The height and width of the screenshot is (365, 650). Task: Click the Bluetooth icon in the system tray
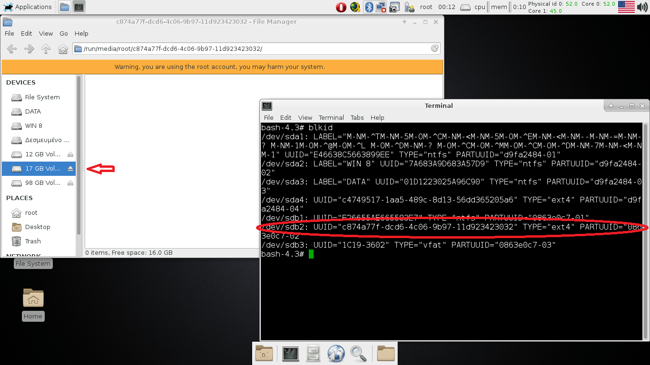pyautogui.click(x=368, y=7)
